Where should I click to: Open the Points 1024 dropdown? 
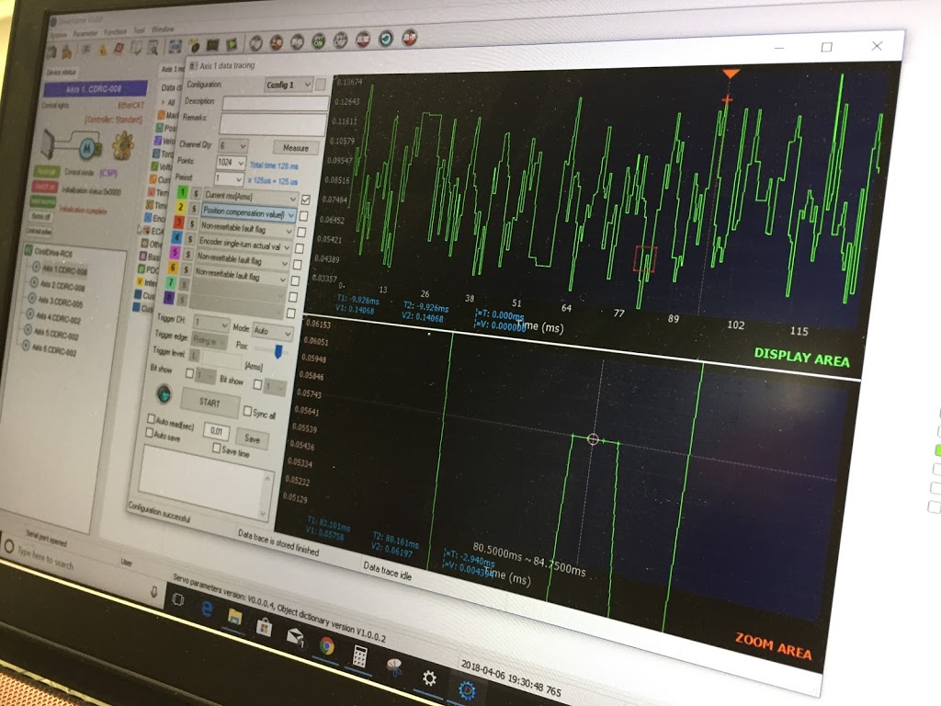point(231,162)
